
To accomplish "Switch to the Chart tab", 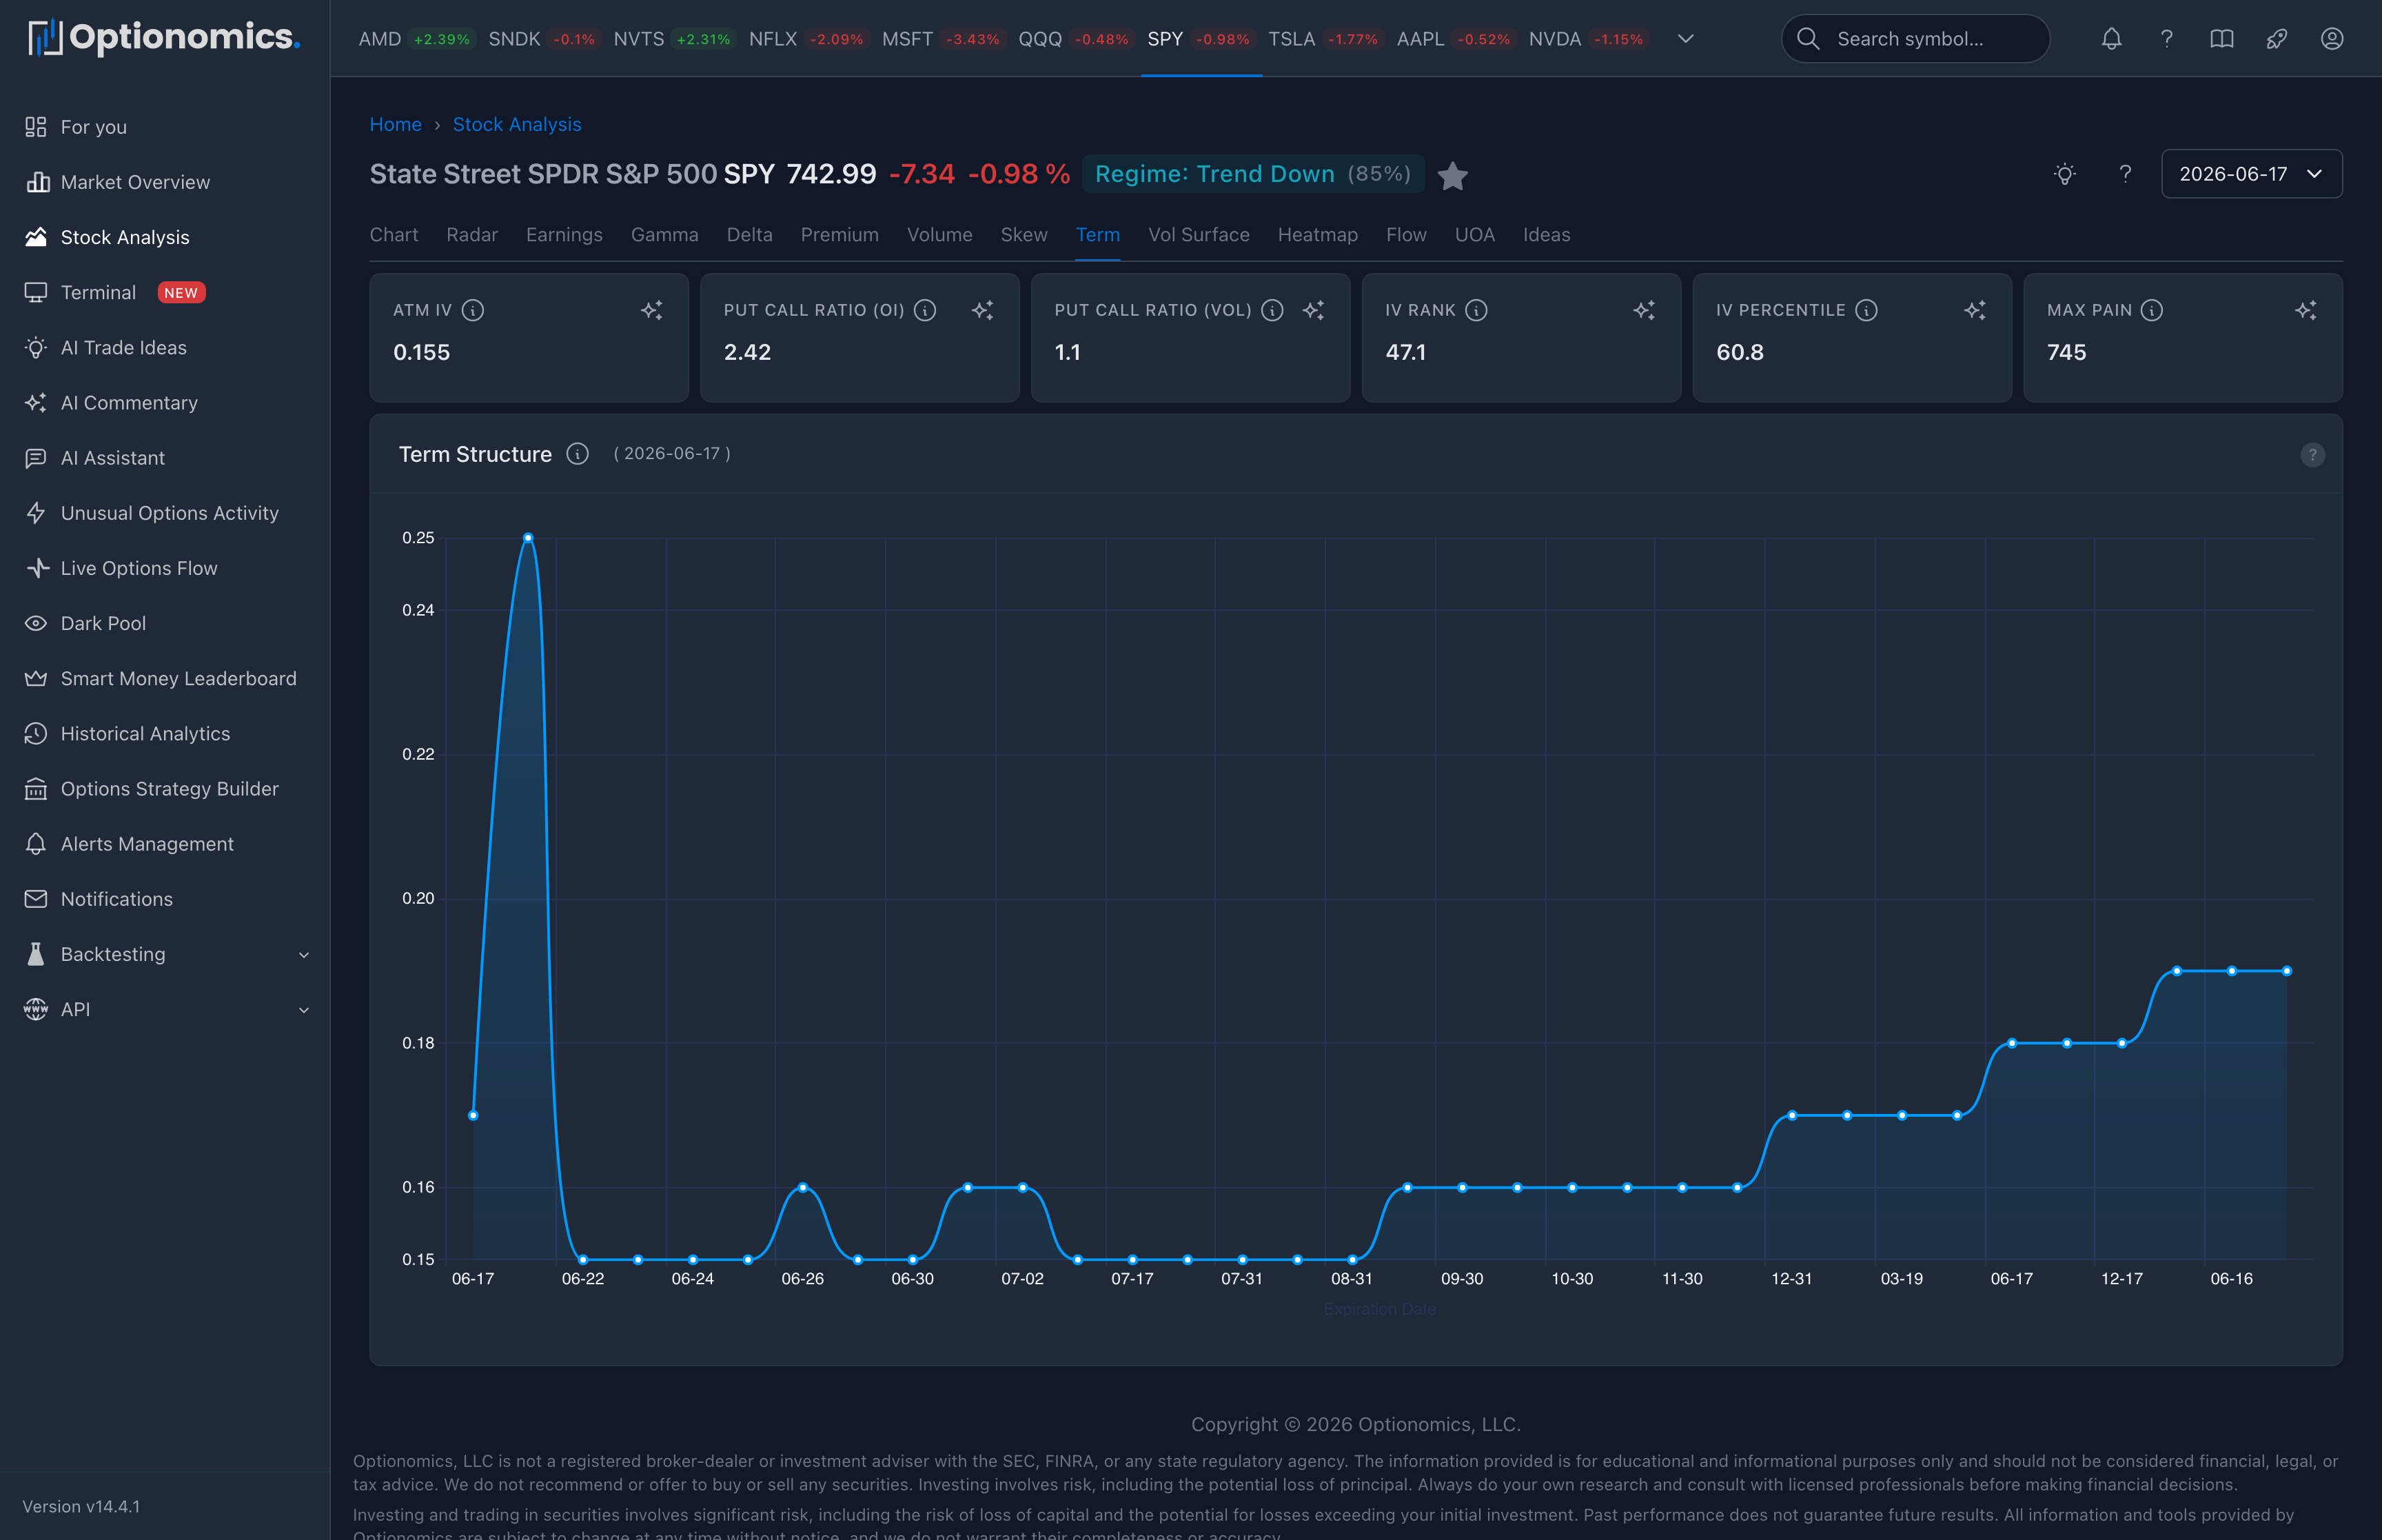I will 394,235.
